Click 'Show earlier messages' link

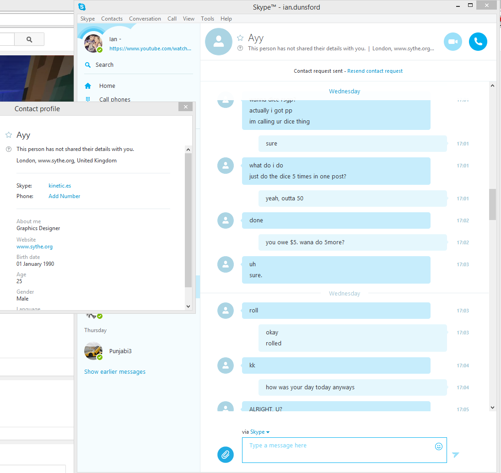115,372
